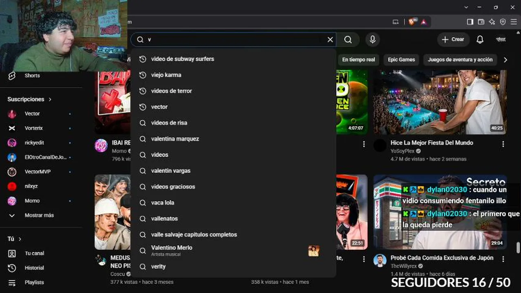The image size is (521, 293).
Task: Click magnifier icon beside vaca lola
Action: tap(143, 202)
